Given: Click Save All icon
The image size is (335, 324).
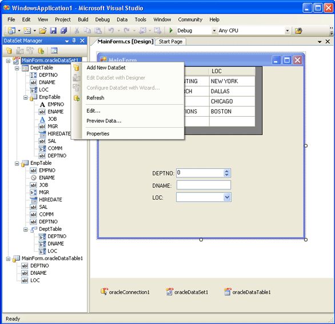Looking at the screenshot, I should pyautogui.click(x=63, y=30).
